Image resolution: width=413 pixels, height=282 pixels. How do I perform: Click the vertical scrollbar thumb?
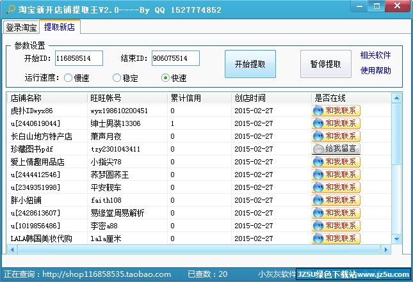(x=396, y=134)
